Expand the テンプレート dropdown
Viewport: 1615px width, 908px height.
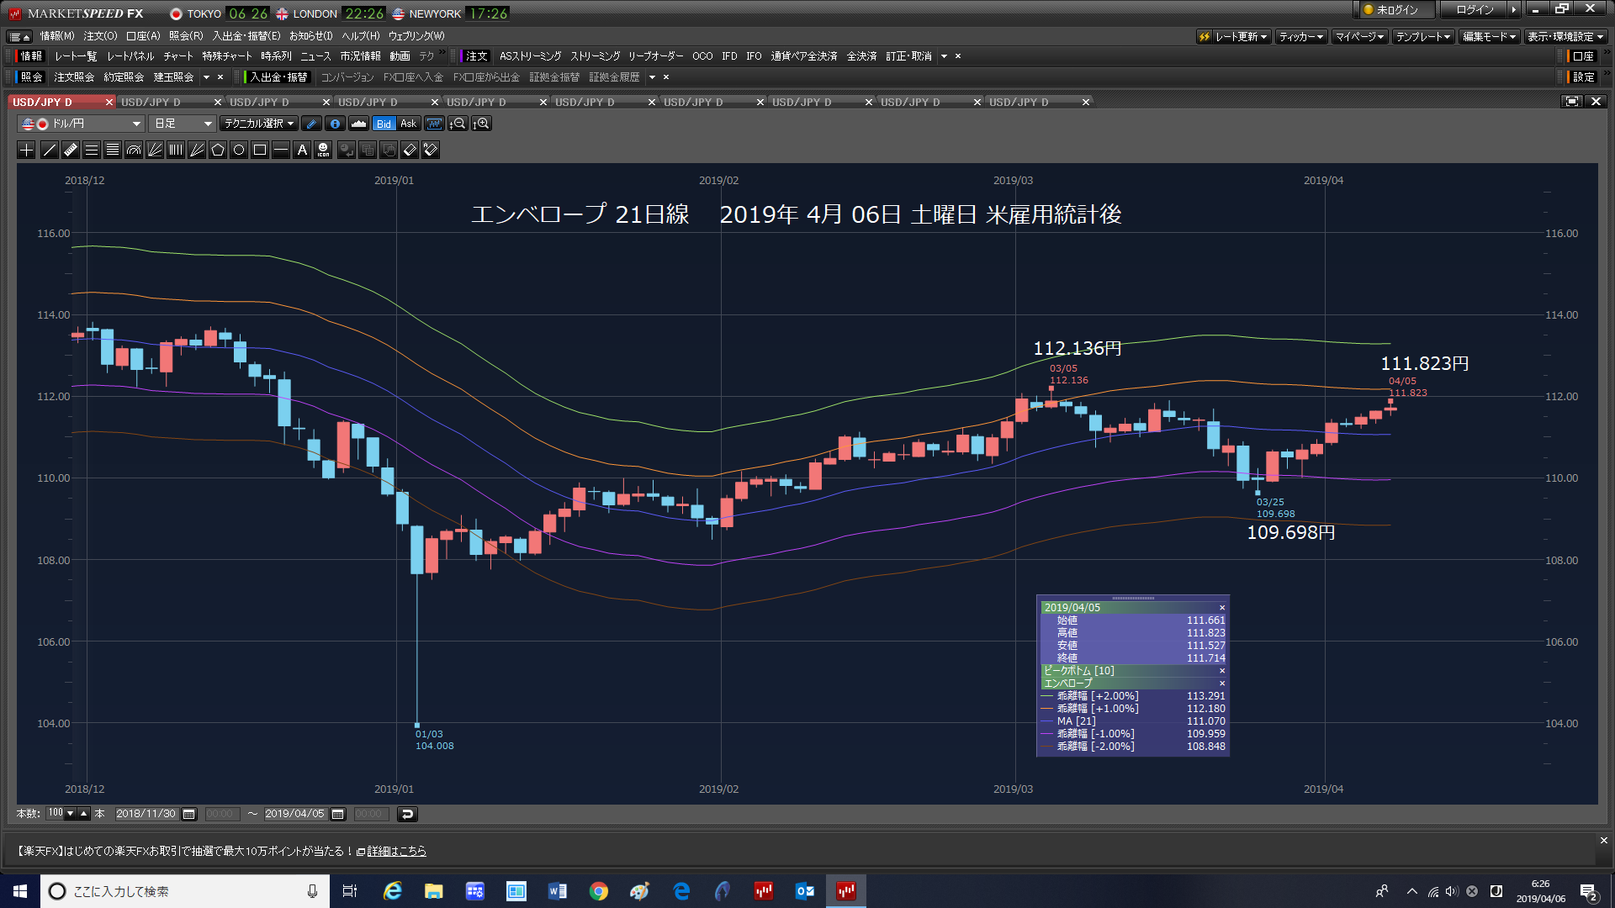[1423, 37]
